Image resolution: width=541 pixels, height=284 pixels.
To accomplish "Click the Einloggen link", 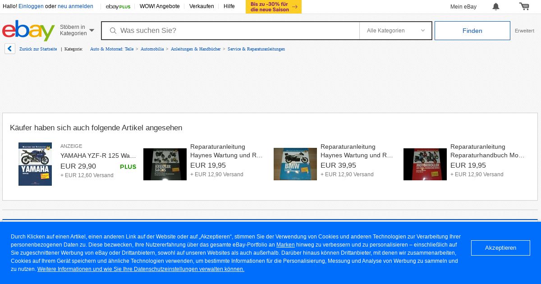I will (x=31, y=6).
